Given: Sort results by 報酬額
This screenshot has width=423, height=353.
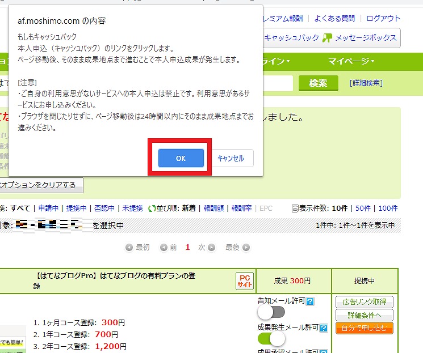Looking at the screenshot, I should tap(213, 208).
